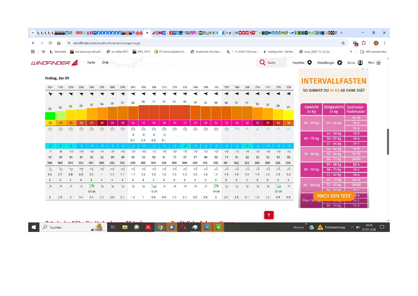Show hidden bookmarks with the chevron
This screenshot has width=418, height=296.
[x=351, y=52]
